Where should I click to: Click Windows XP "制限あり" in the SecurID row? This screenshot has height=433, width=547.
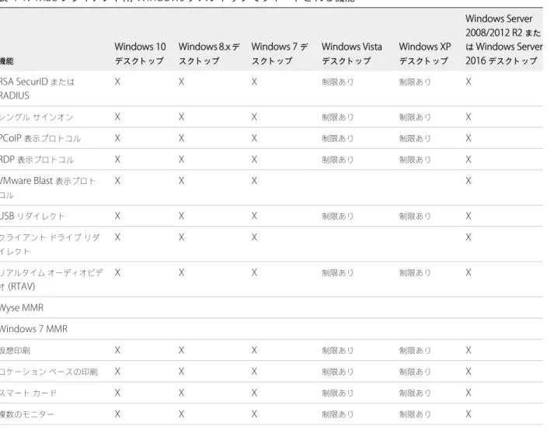pyautogui.click(x=415, y=81)
